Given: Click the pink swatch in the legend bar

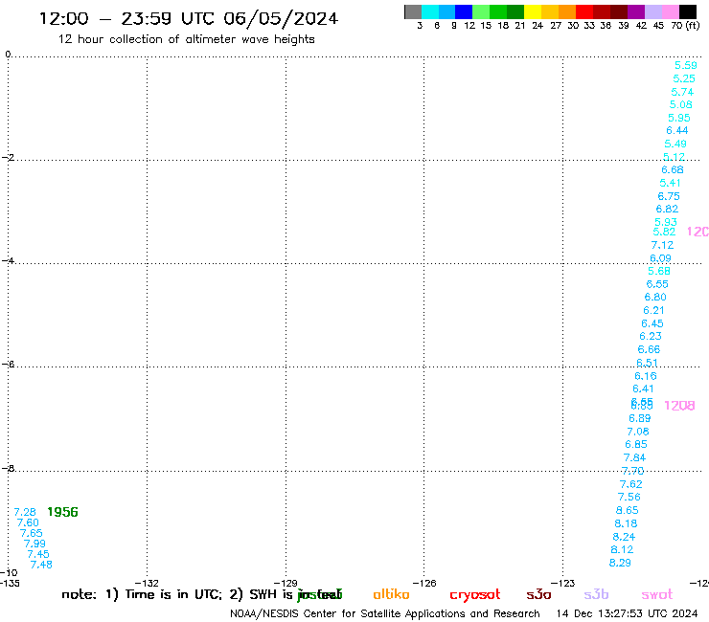Looking at the screenshot, I should 670,11.
